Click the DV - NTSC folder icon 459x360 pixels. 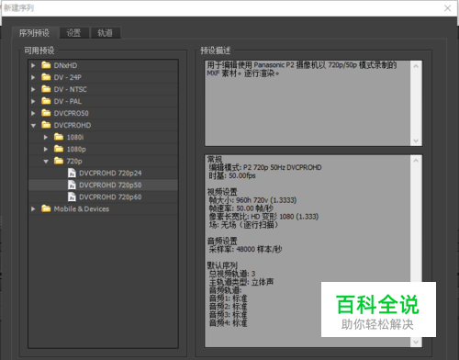coord(46,89)
